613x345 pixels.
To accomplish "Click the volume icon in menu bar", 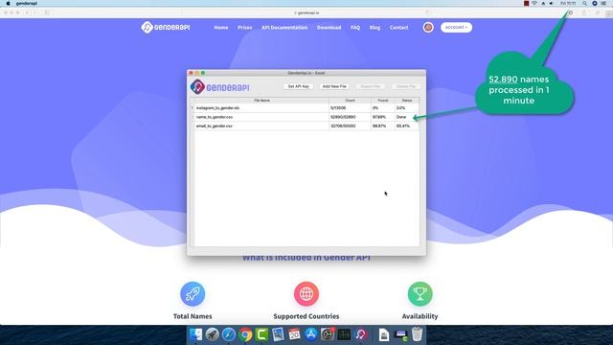I will pyautogui.click(x=552, y=3).
